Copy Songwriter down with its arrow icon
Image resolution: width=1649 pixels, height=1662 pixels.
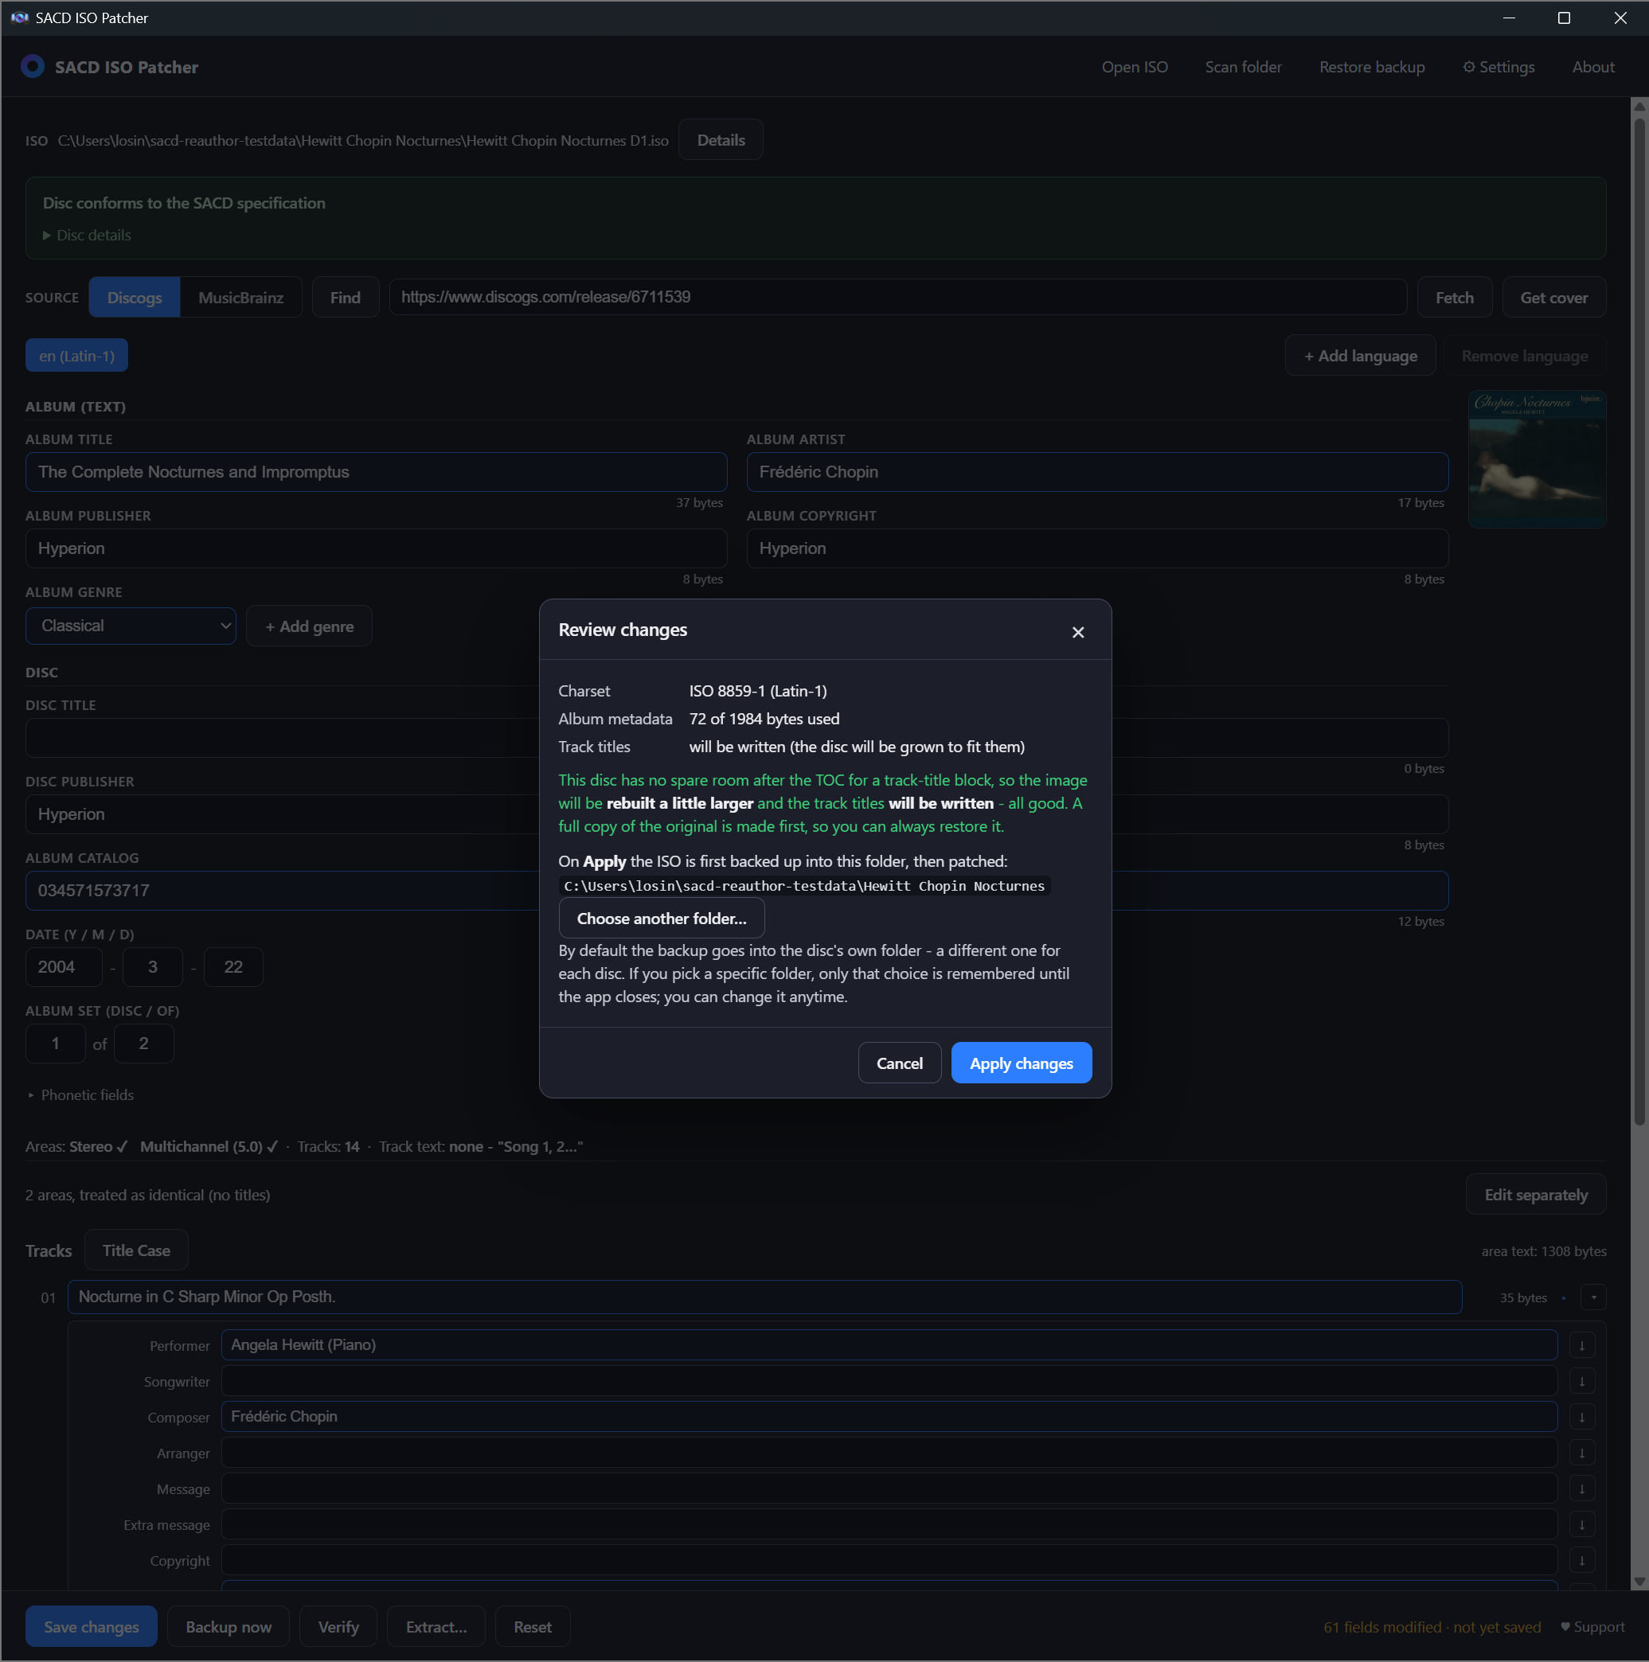1582,1381
